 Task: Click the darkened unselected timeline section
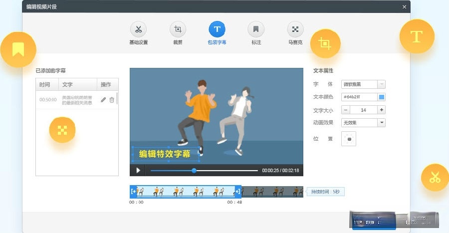(x=272, y=192)
